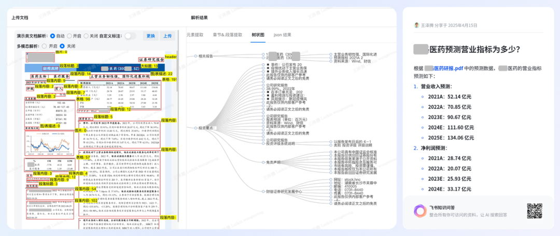Viewport: 560px width, 236px height.
Task: Click the 解析结果 panel heading
Action: pyautogui.click(x=199, y=18)
